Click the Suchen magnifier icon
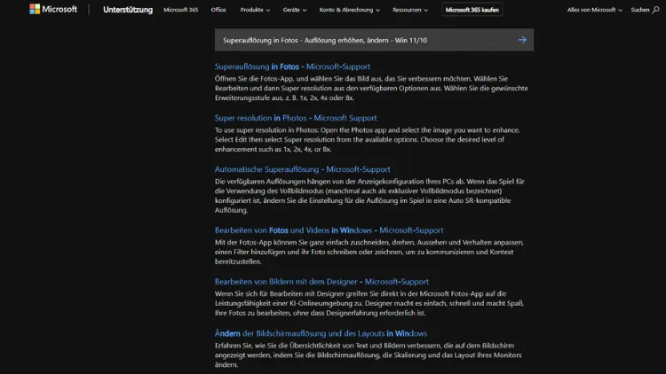 pyautogui.click(x=656, y=10)
